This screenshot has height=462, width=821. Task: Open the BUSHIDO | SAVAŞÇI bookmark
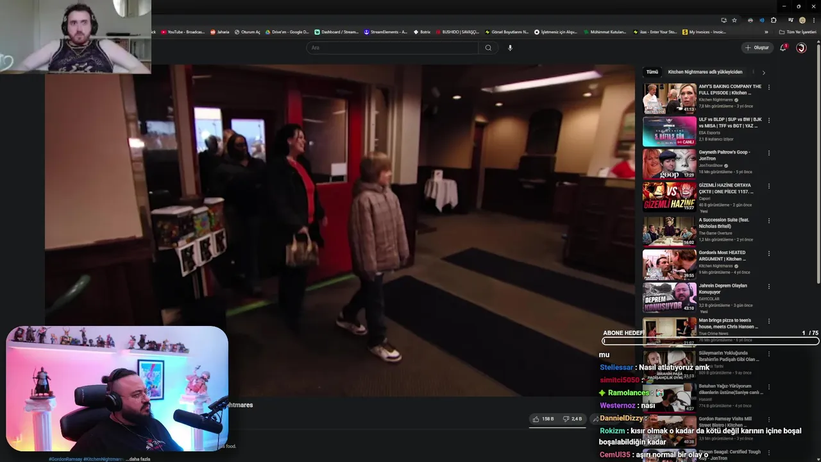[x=457, y=31]
